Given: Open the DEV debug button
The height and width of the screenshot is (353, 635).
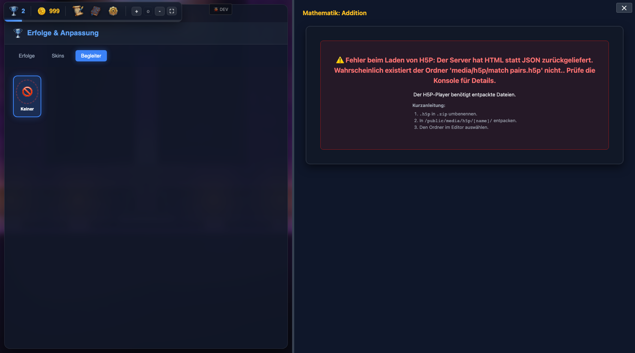Looking at the screenshot, I should click(221, 10).
